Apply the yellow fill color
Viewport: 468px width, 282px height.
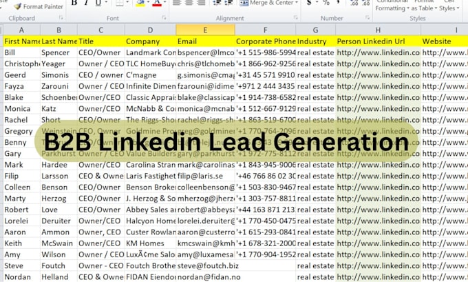coord(140,3)
